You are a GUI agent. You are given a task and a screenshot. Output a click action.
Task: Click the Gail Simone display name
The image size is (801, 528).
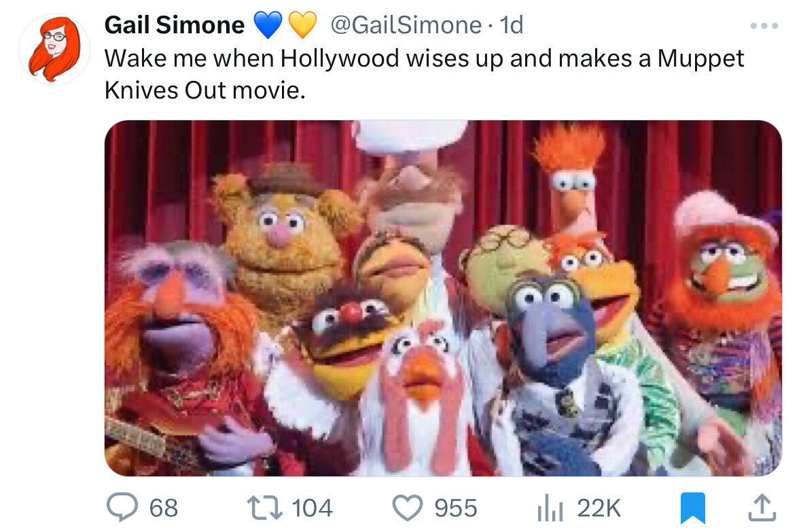[174, 26]
